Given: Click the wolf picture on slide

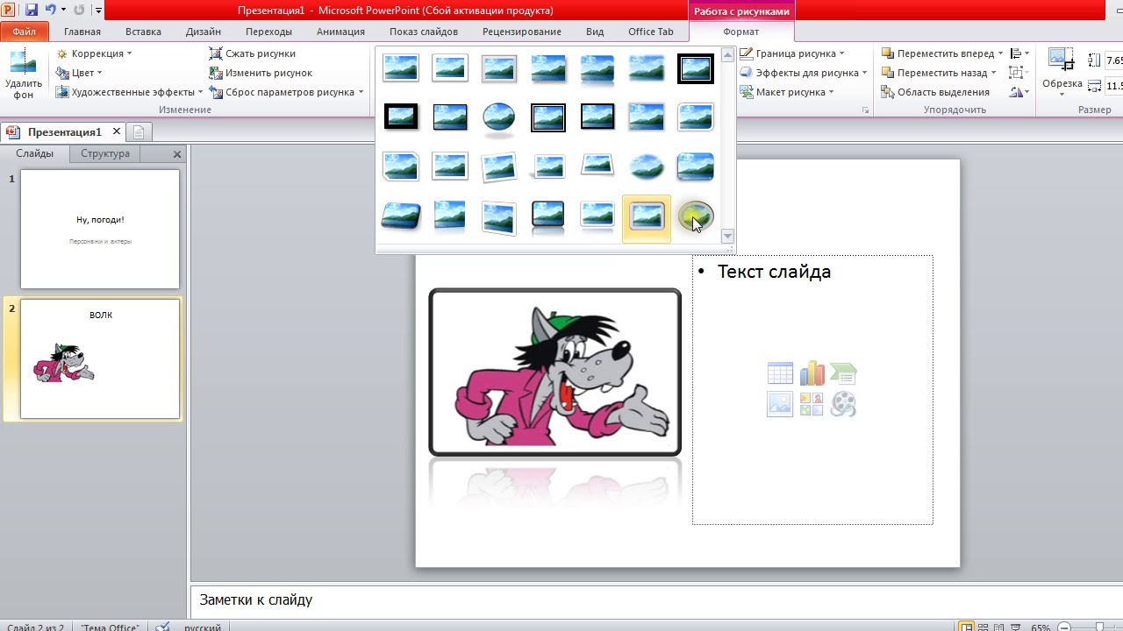Looking at the screenshot, I should pos(554,372).
